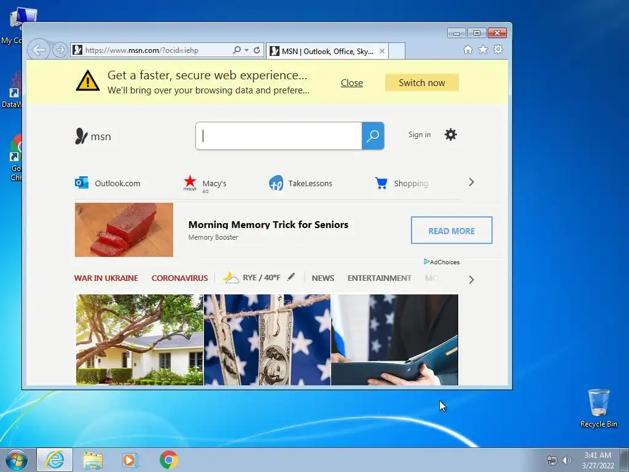Click the yellow warning triangle icon

coord(87,81)
